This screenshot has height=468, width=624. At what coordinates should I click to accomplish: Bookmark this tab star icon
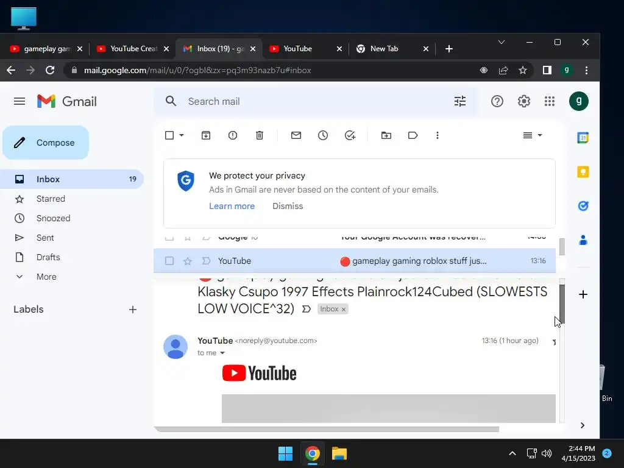pos(522,70)
